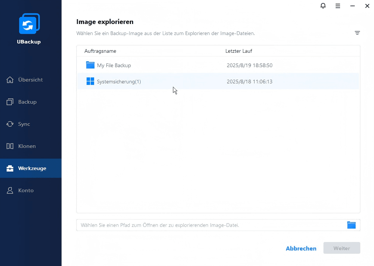This screenshot has height=266, width=374.
Task: Open the list filter/sort icon
Action: (x=357, y=33)
